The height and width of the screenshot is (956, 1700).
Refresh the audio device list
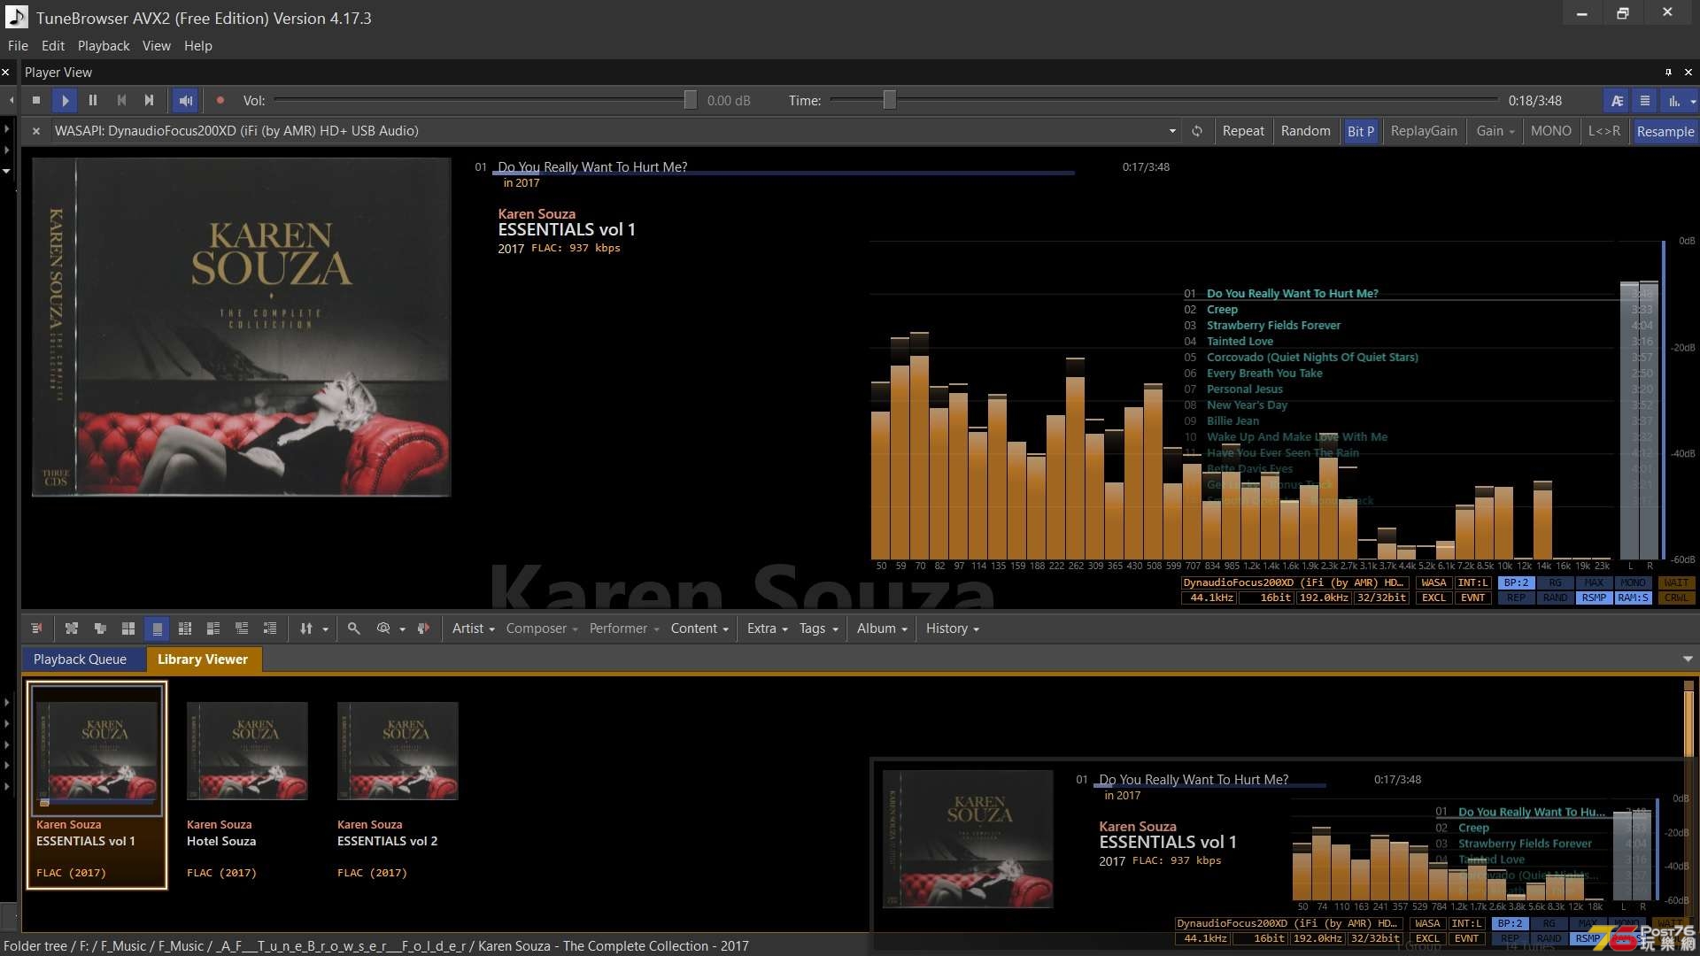pos(1197,131)
